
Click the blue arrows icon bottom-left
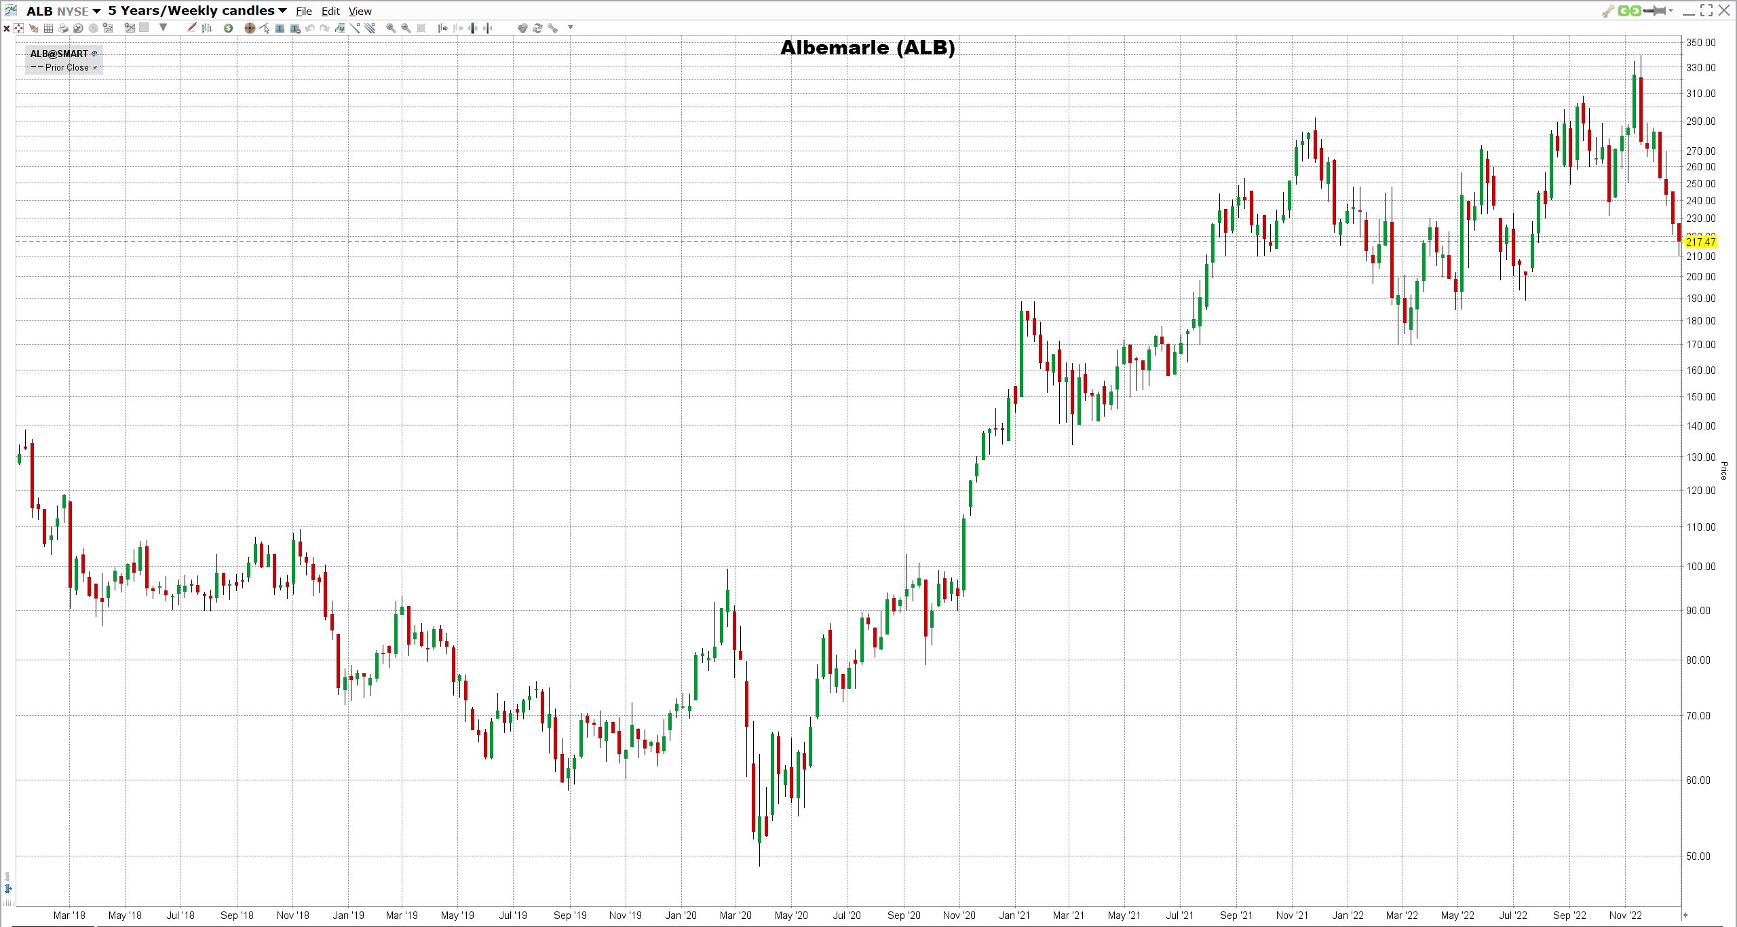[x=8, y=888]
